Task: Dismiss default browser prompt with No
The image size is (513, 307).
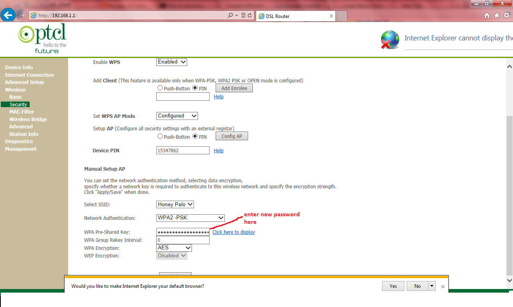Action: tap(417, 286)
